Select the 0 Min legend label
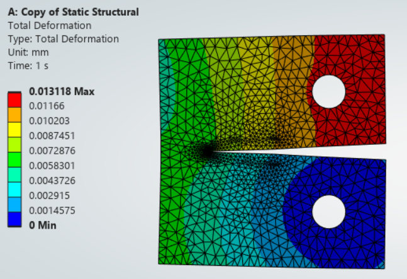Image resolution: width=407 pixels, height=279 pixels. (43, 224)
